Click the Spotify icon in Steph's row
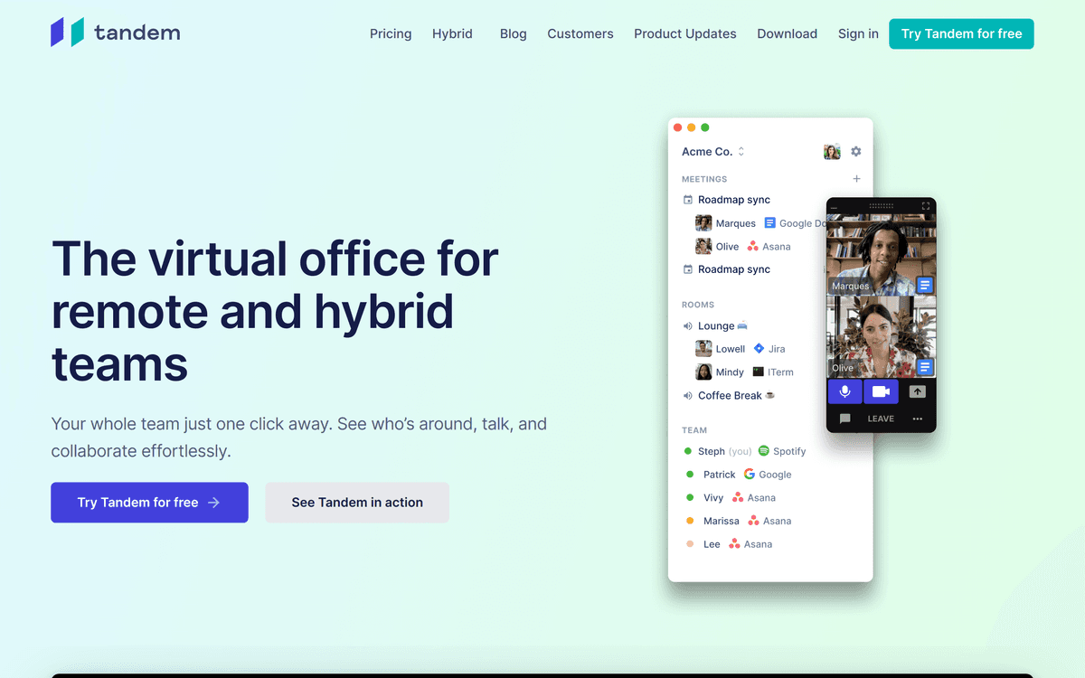Screen dimensions: 1085x678 (764, 451)
